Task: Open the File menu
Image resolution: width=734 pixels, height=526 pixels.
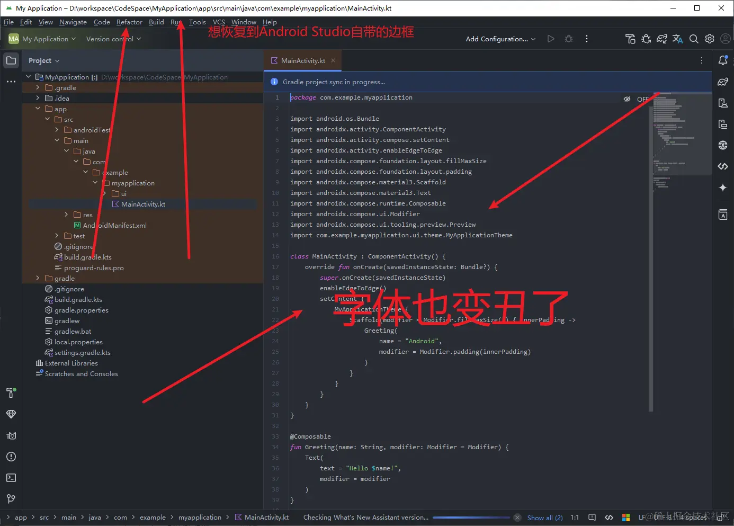Action: 8,22
